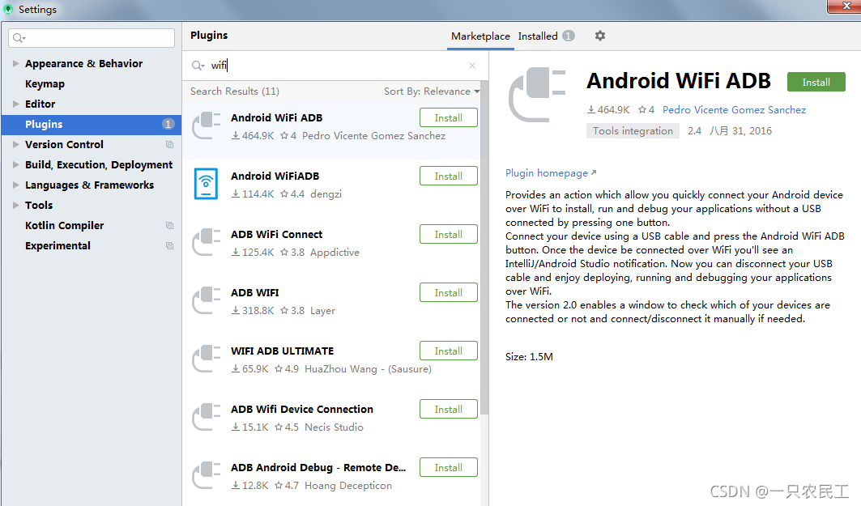Install Android WiFiADB by dengzi
This screenshot has height=506, width=861.
[448, 176]
